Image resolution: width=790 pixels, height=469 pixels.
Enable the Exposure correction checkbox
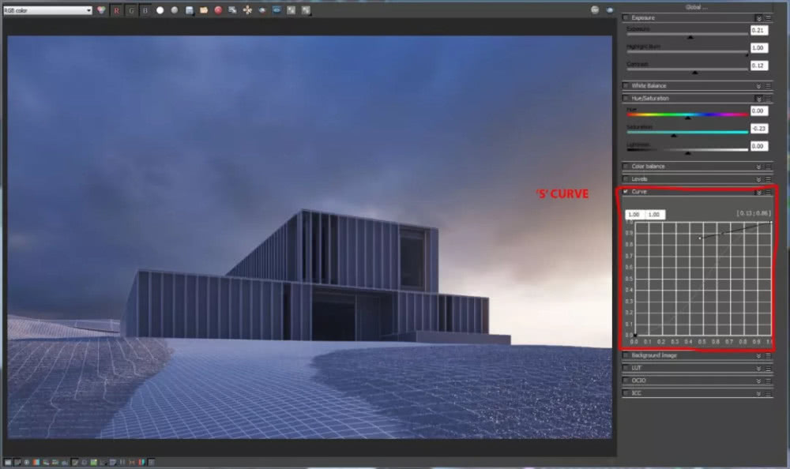click(x=626, y=17)
